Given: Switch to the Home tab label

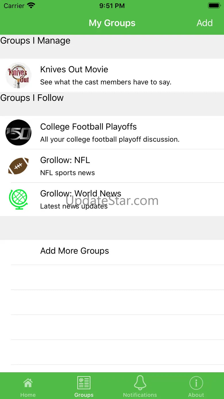Looking at the screenshot, I should [x=28, y=395].
